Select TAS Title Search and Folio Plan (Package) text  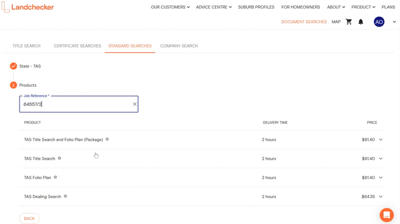tap(63, 140)
